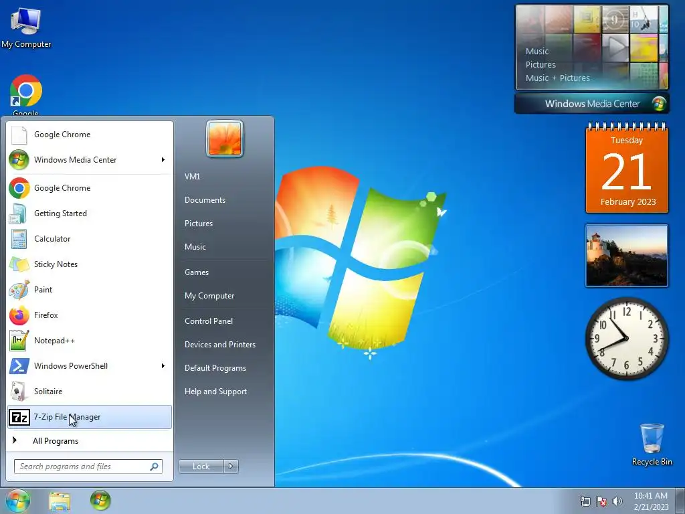Image resolution: width=685 pixels, height=514 pixels.
Task: Open Control Panel
Action: (x=209, y=321)
